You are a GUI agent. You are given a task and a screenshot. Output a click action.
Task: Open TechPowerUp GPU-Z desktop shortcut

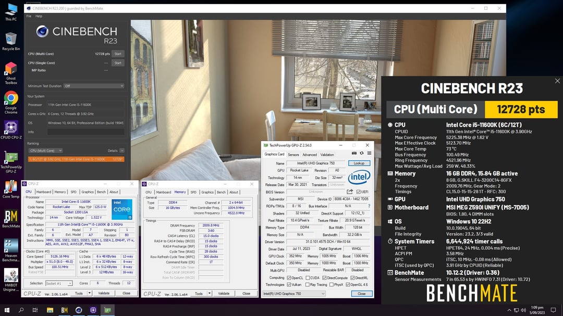[x=11, y=162]
